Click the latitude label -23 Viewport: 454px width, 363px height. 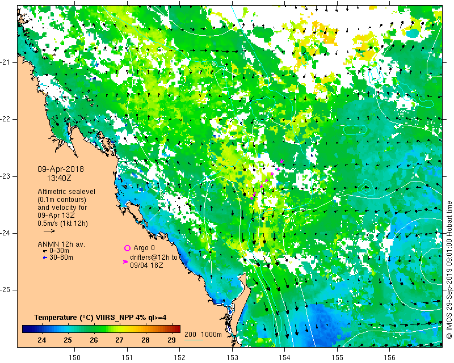[x=6, y=176]
